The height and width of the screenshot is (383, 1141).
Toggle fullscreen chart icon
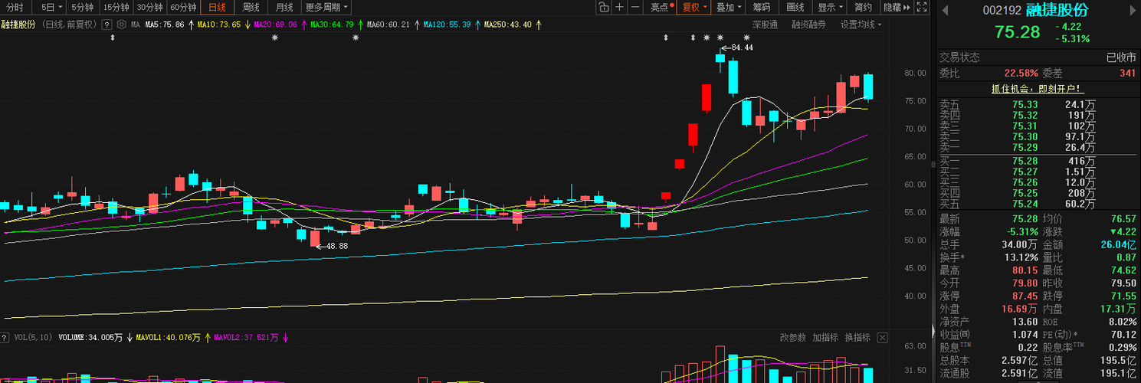point(921,8)
